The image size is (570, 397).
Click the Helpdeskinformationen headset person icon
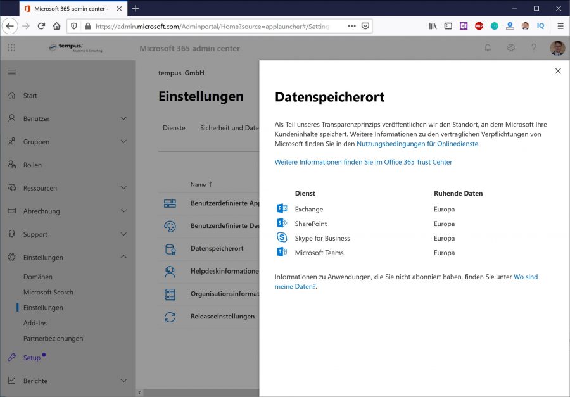170,272
